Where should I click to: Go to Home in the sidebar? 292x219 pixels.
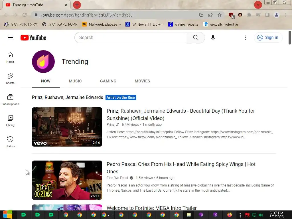point(10,58)
